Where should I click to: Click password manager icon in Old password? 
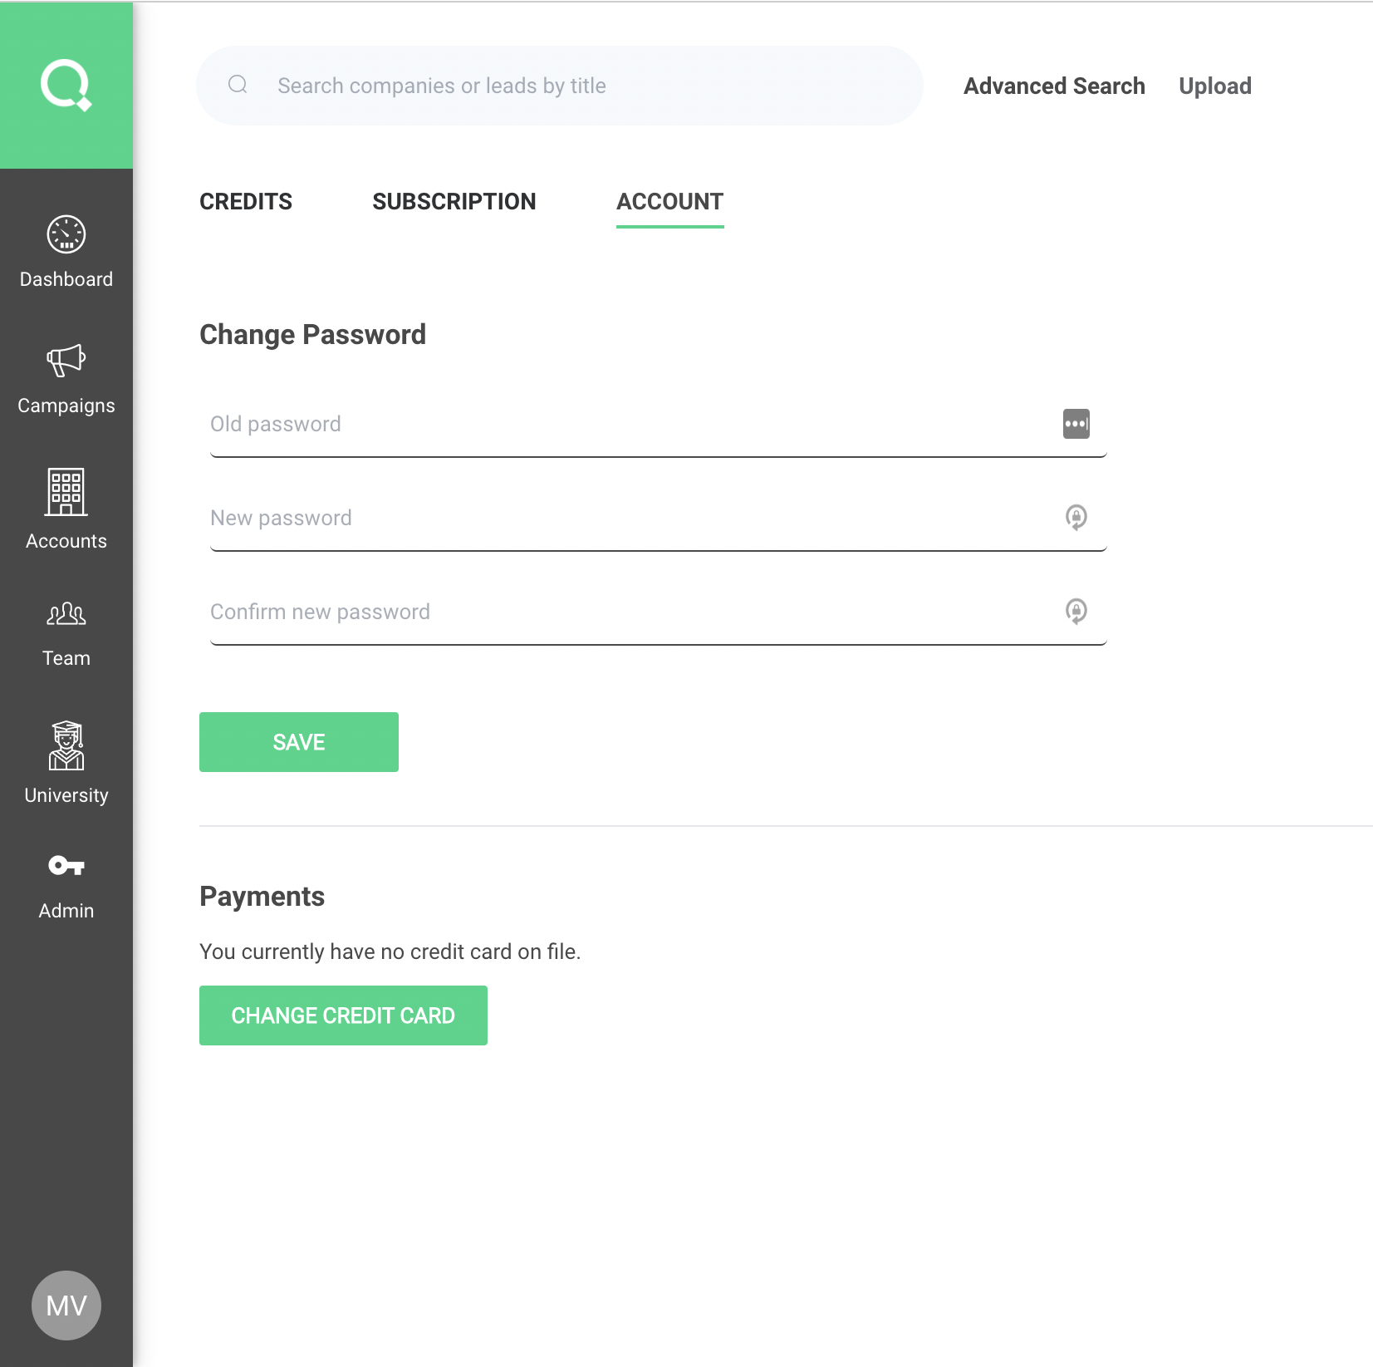[x=1076, y=424]
